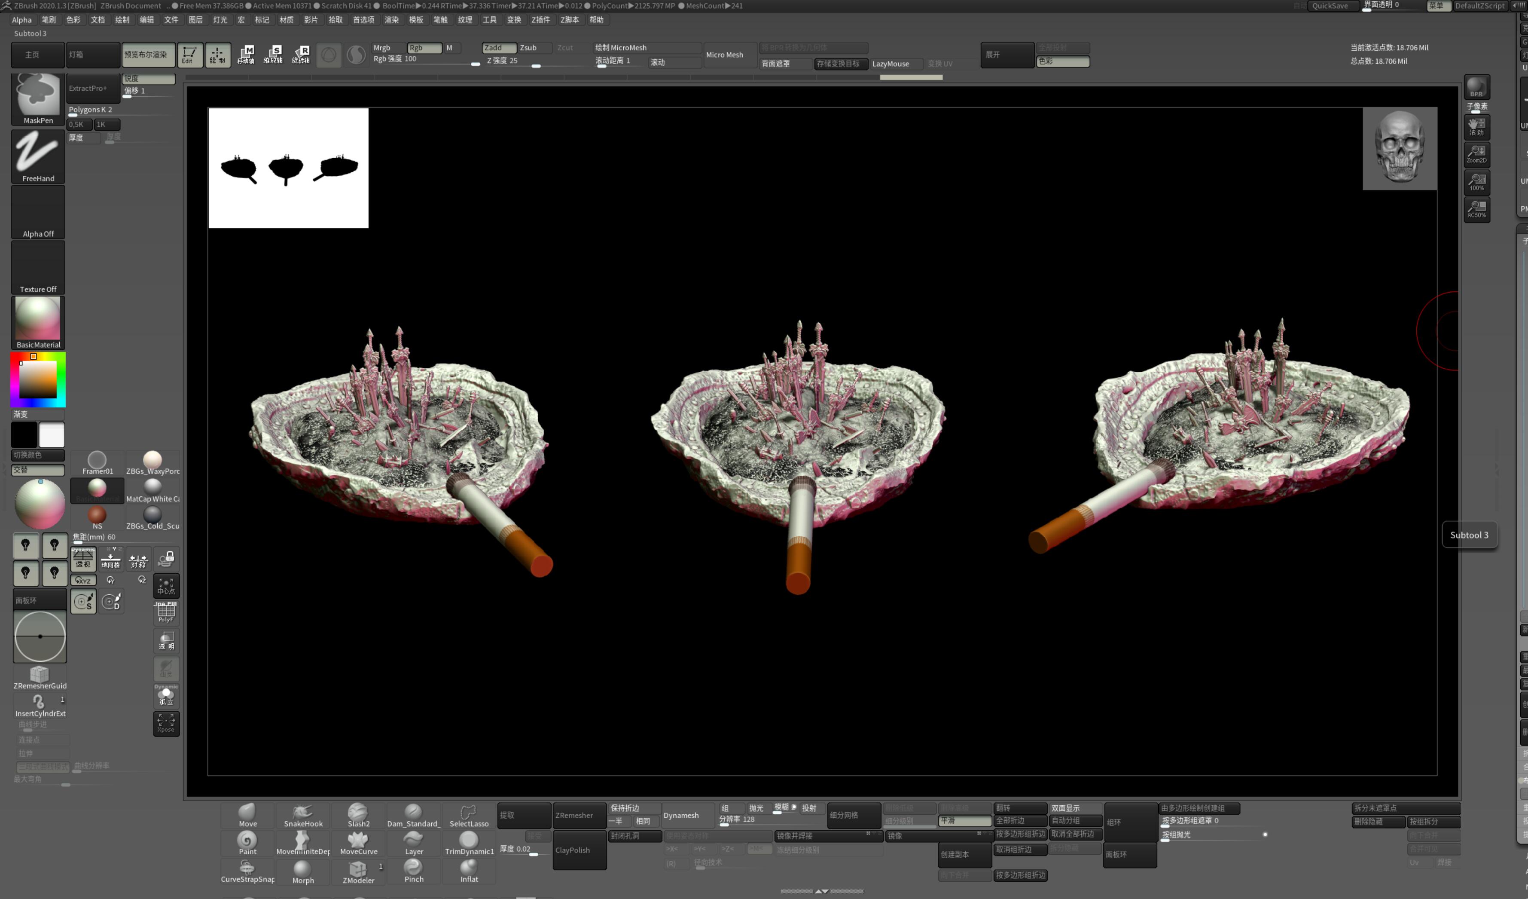Viewport: 1528px width, 899px height.
Task: Open the Texture Off selector
Action: pyautogui.click(x=38, y=268)
